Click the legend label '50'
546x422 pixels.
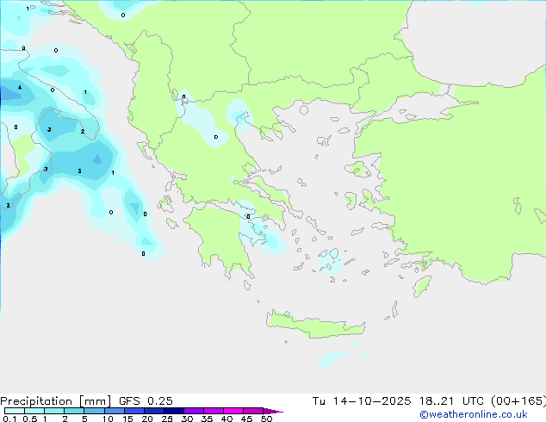[x=267, y=419]
